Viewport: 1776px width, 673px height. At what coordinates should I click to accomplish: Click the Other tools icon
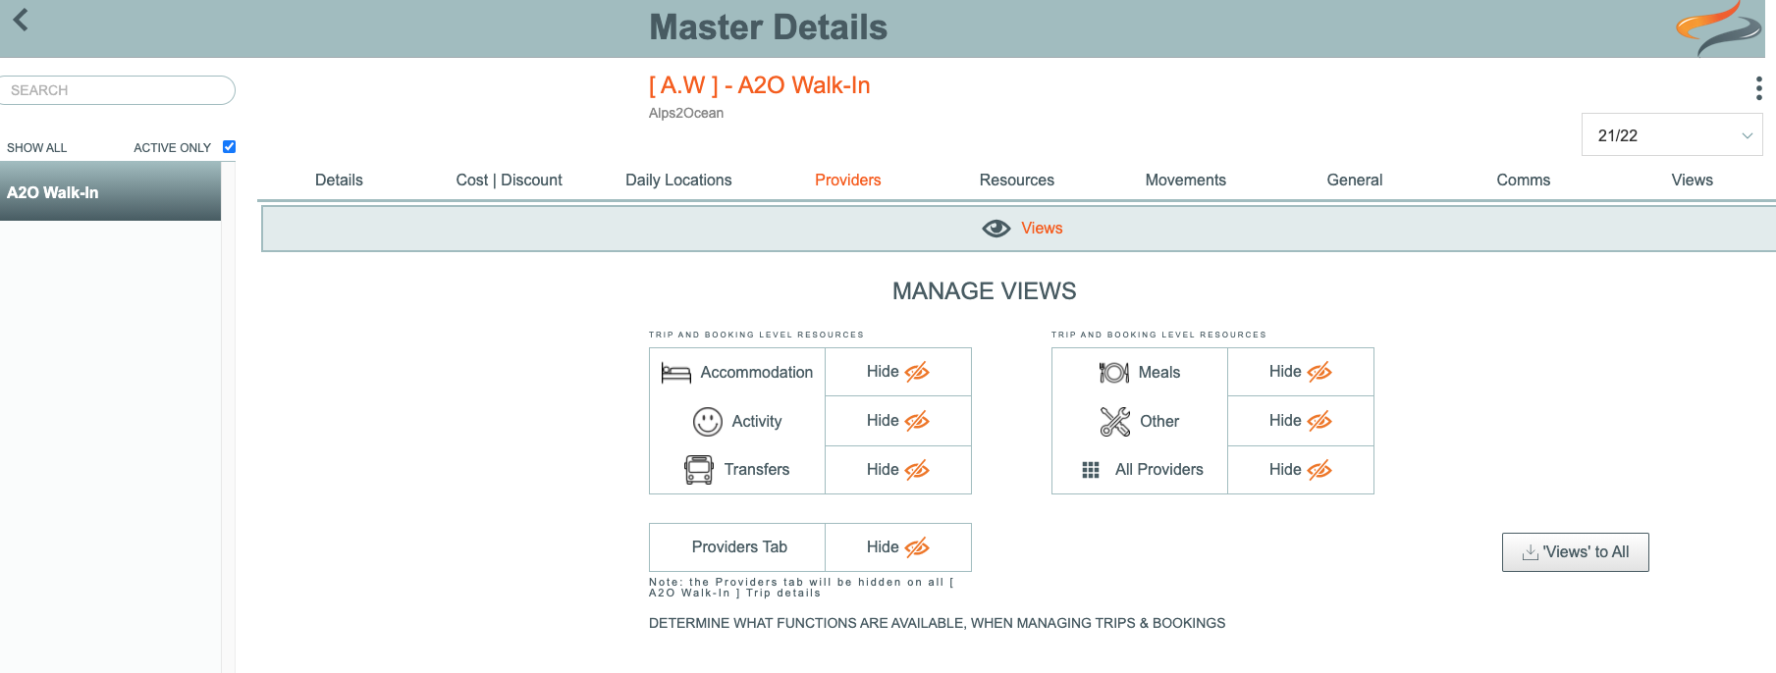pyautogui.click(x=1115, y=422)
